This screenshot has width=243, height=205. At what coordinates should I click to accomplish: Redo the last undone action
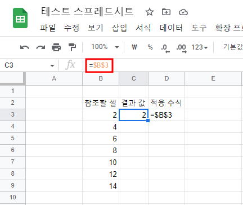pos(40,47)
